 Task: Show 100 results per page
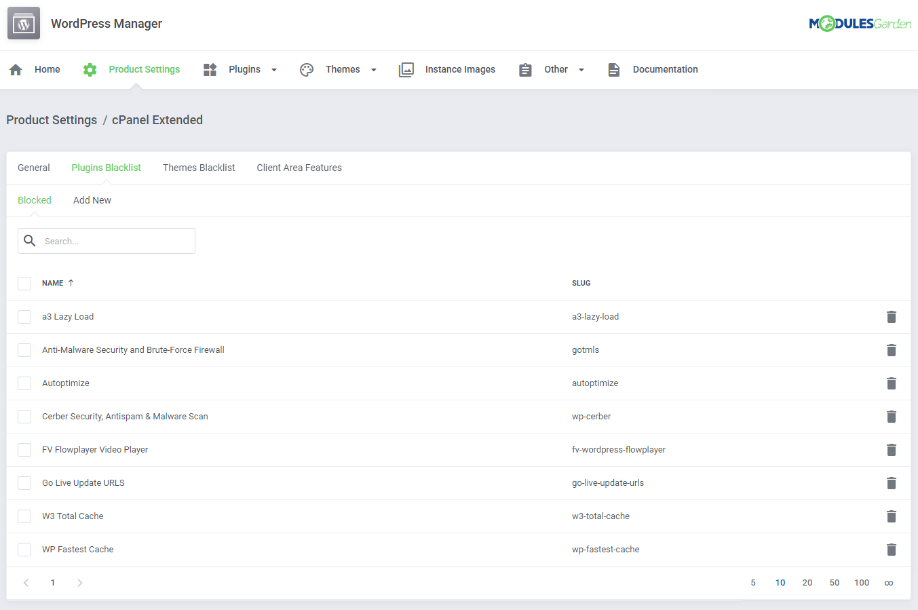(x=862, y=582)
